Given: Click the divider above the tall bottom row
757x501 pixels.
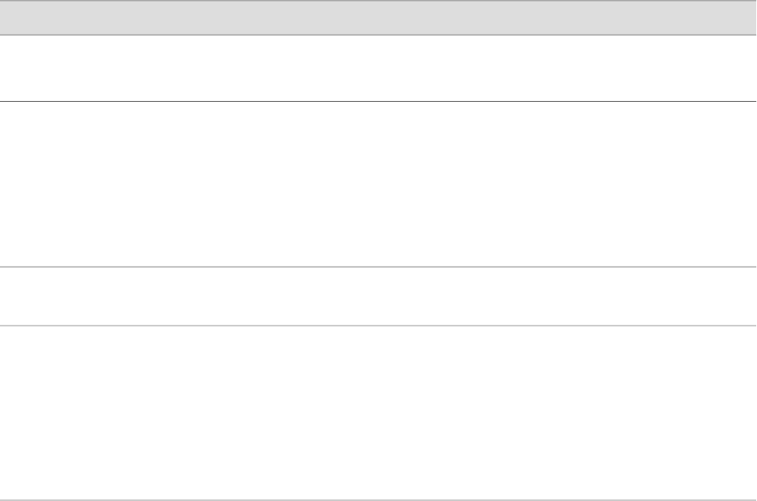Looking at the screenshot, I should point(378,326).
